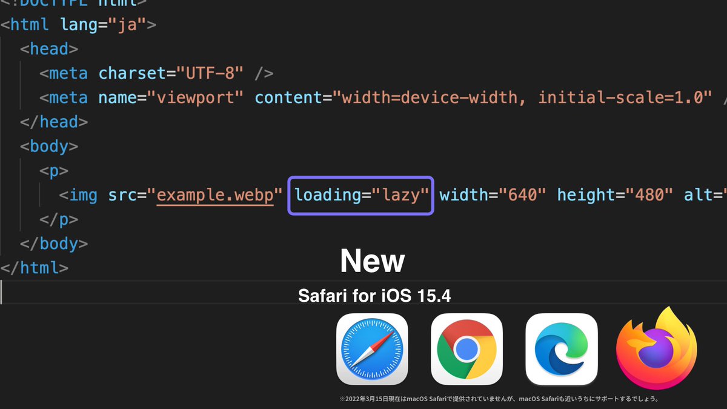727x409 pixels.
Task: Click the "New" heading text
Action: pyautogui.click(x=373, y=261)
